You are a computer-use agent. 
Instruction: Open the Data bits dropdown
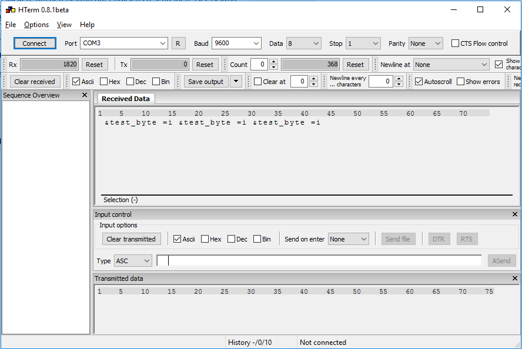click(303, 43)
